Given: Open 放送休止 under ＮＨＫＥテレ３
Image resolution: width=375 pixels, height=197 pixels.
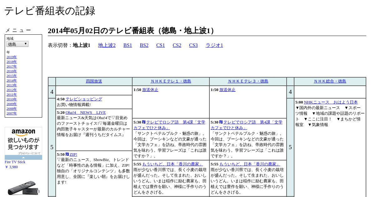Looking at the screenshot, I should (227, 90).
